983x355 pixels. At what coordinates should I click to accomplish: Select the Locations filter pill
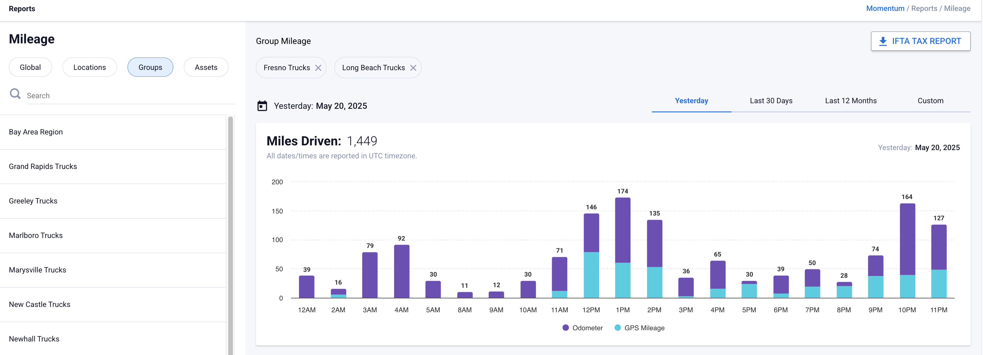click(x=89, y=67)
